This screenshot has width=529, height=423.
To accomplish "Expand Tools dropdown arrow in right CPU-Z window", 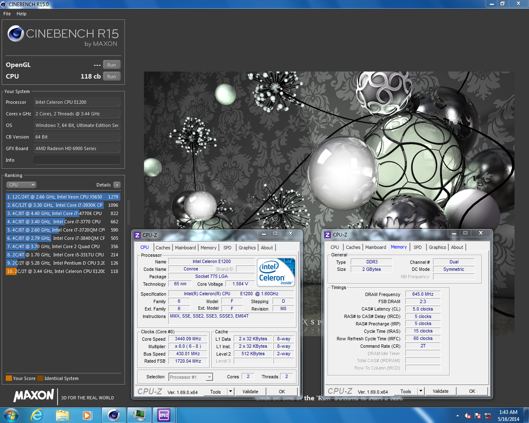I will 421,391.
